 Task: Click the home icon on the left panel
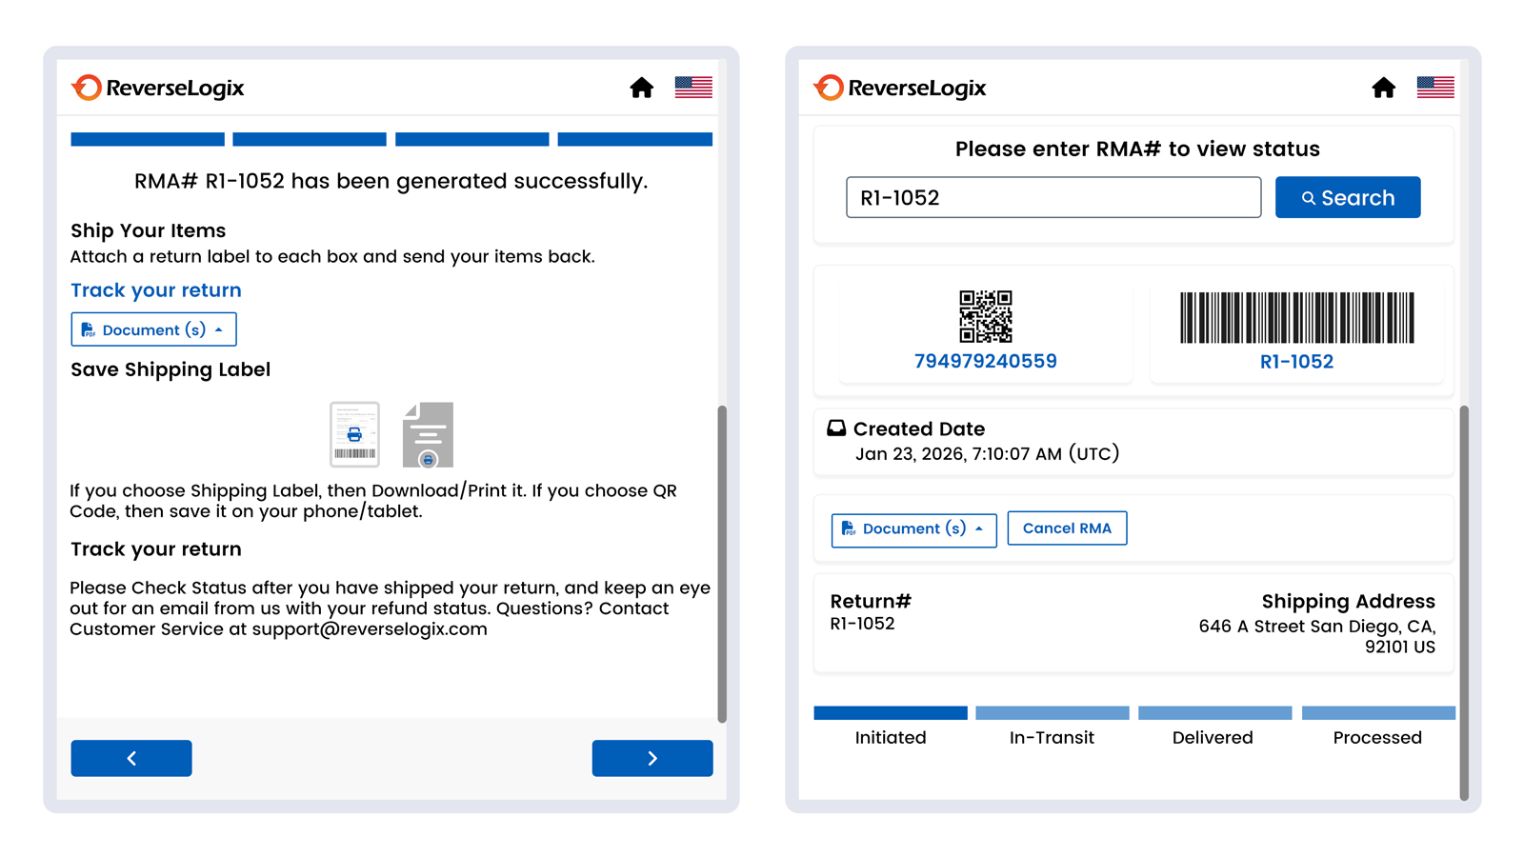pyautogui.click(x=642, y=88)
